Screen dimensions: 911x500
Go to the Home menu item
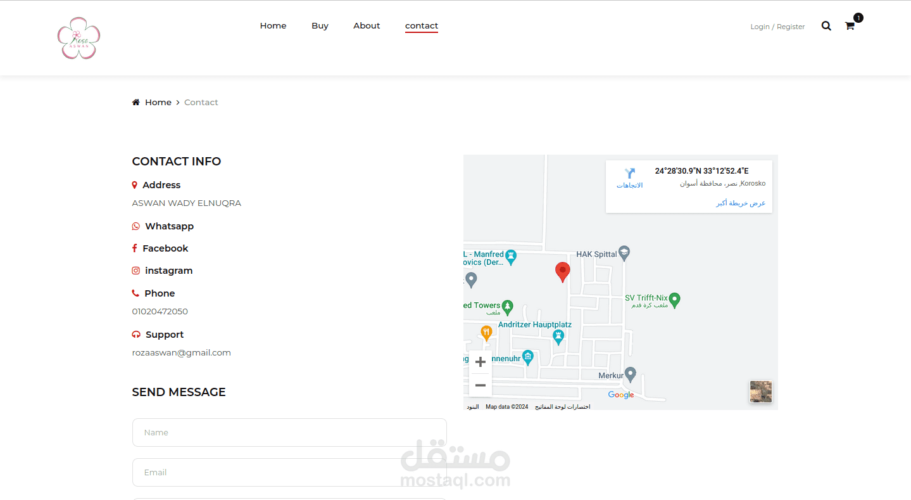pyautogui.click(x=273, y=26)
